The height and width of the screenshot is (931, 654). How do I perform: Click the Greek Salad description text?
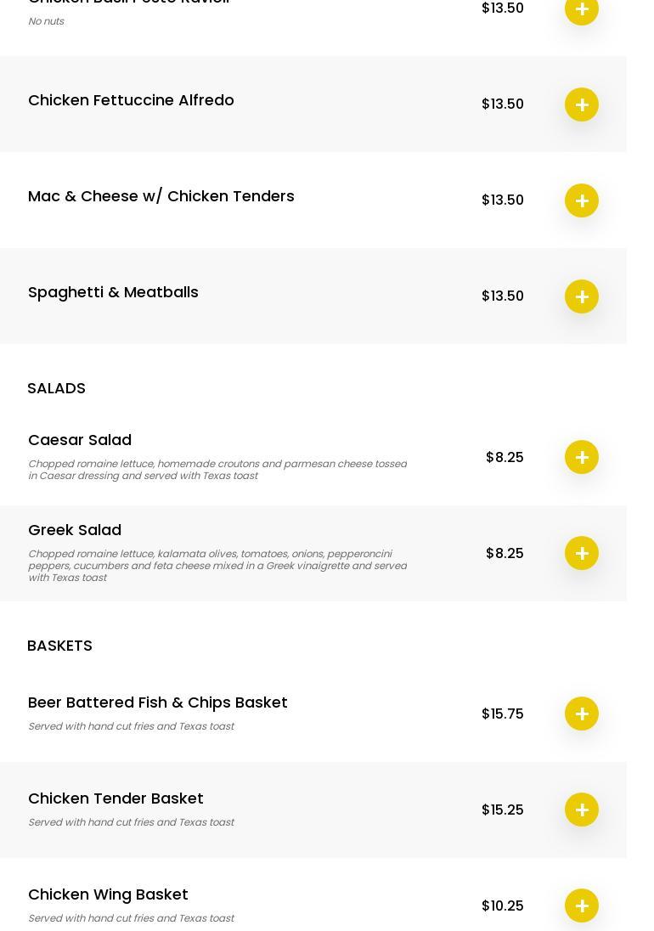217,566
